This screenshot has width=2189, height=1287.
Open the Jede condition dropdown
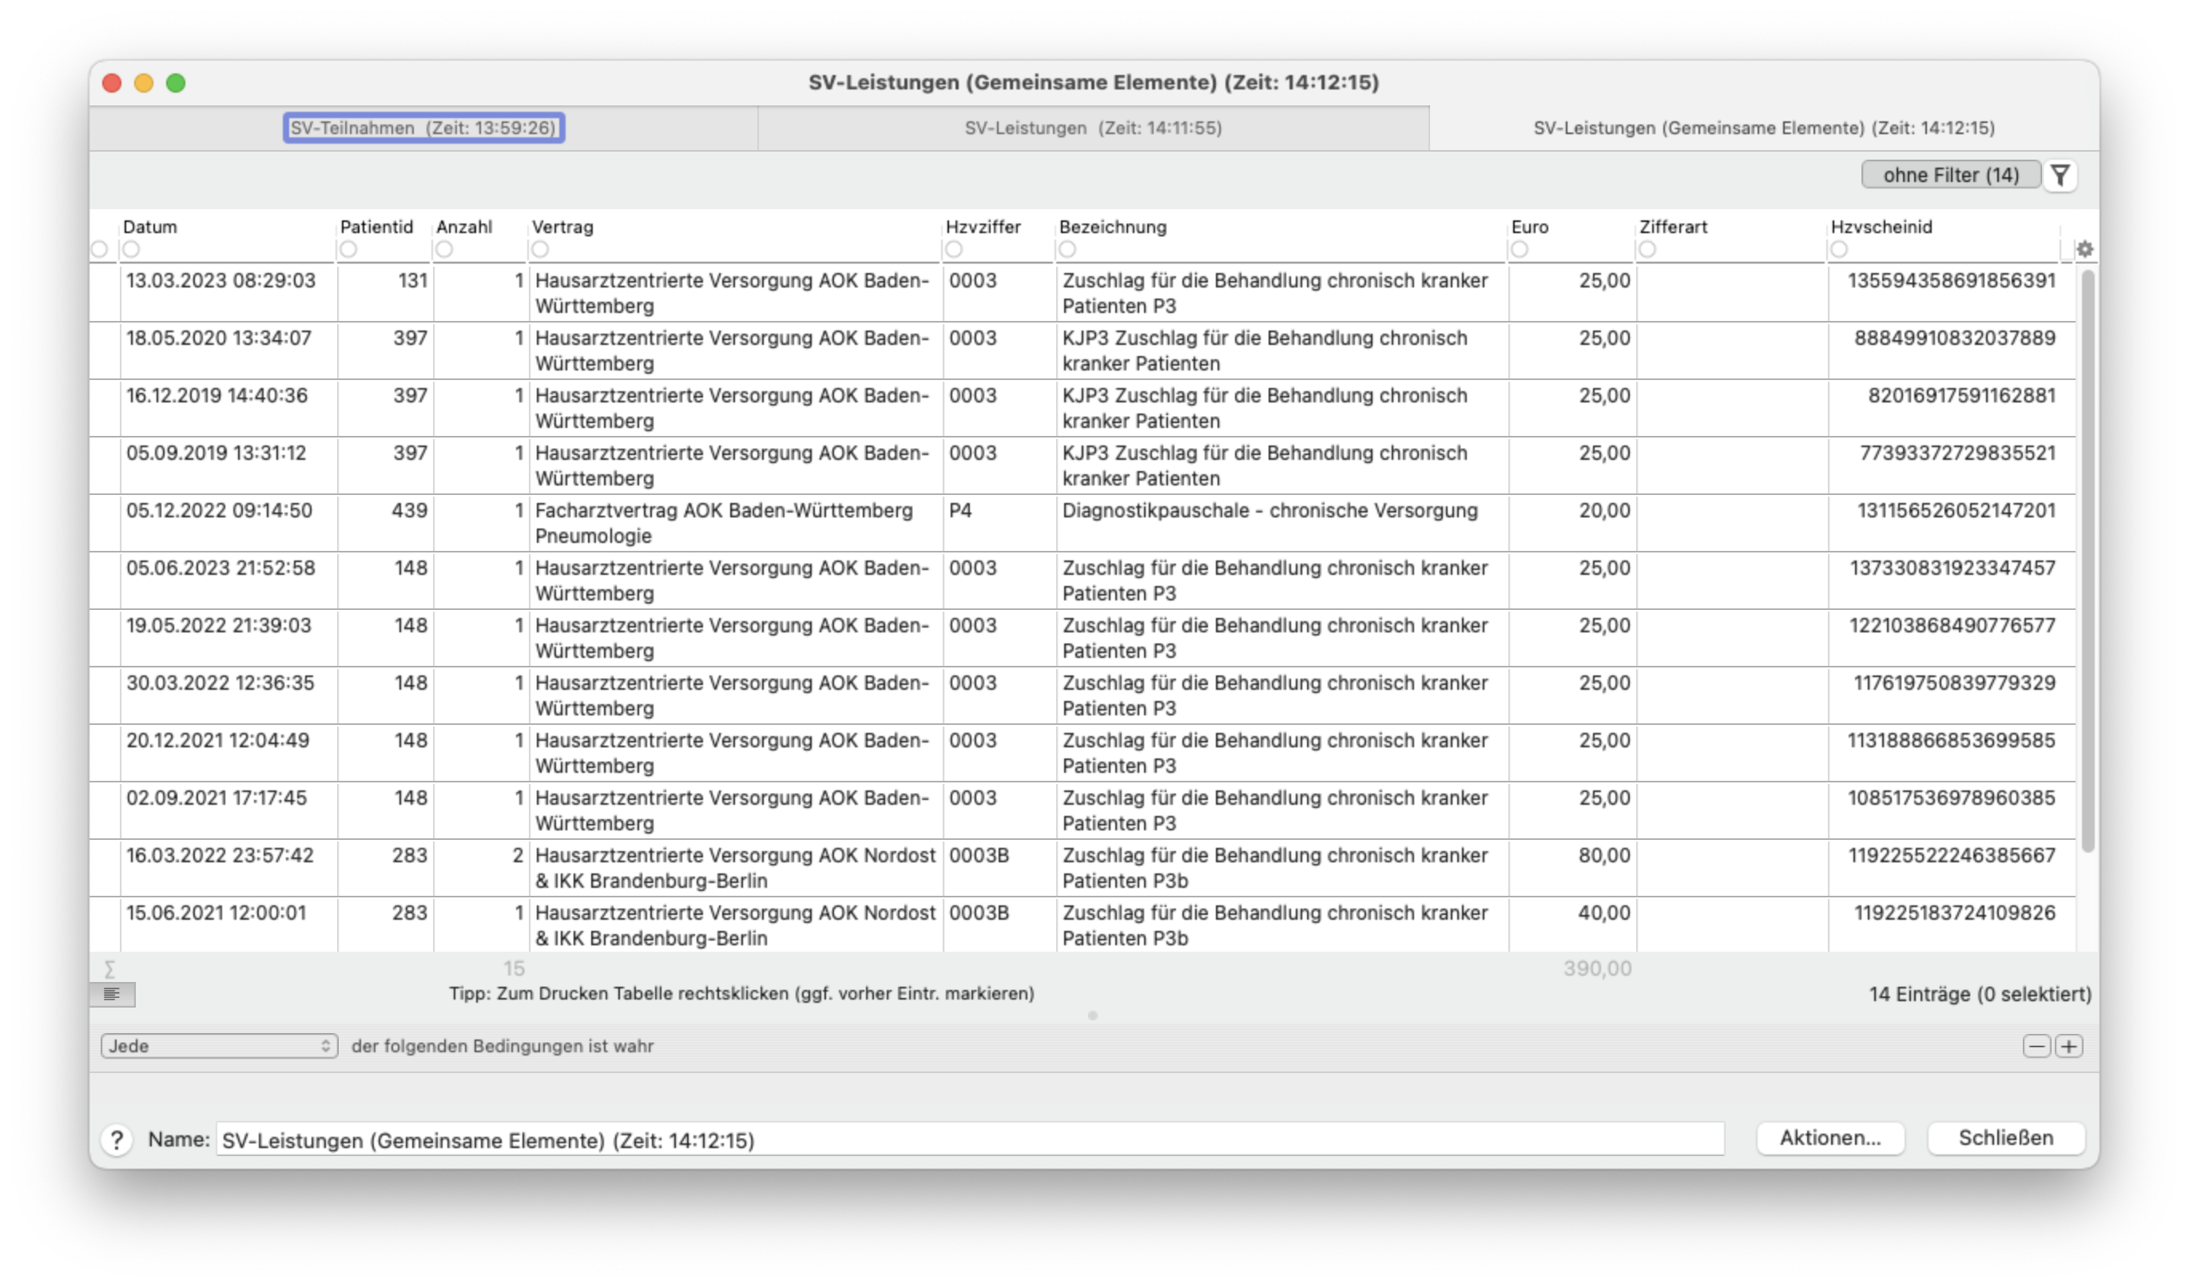tap(219, 1046)
